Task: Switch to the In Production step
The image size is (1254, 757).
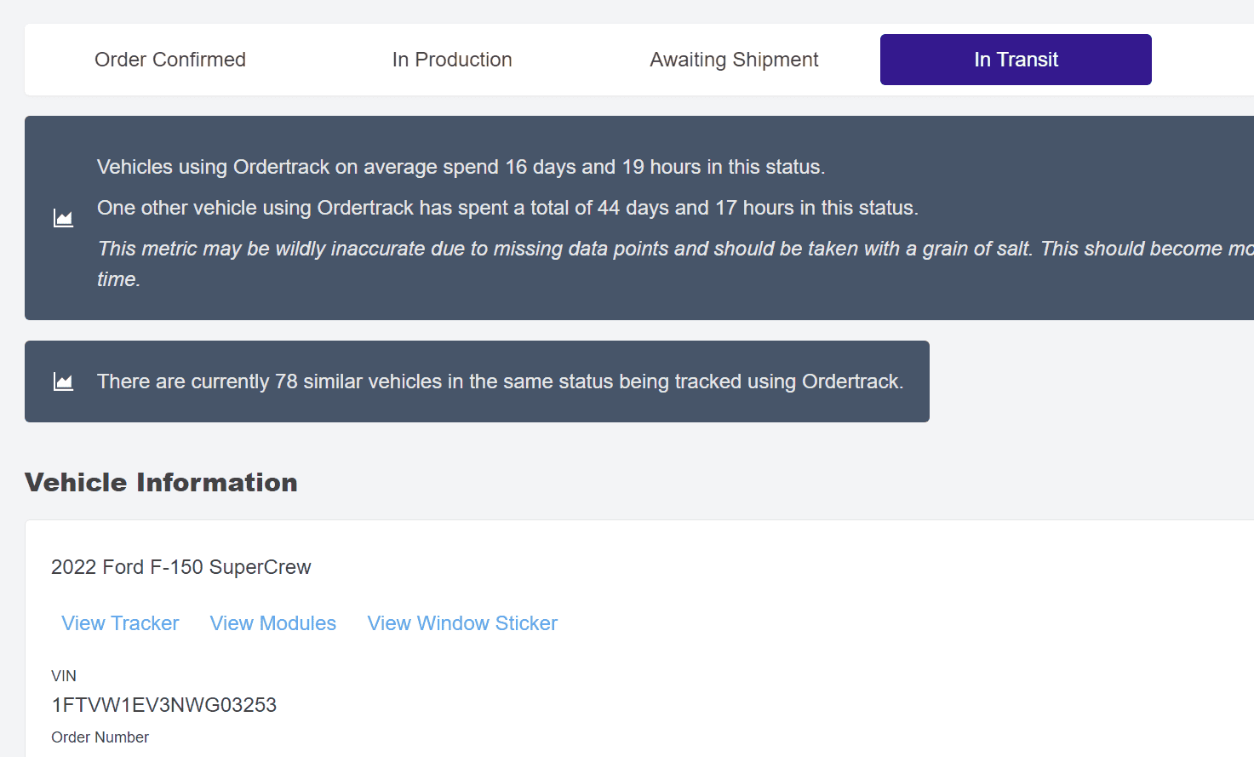Action: 452,60
